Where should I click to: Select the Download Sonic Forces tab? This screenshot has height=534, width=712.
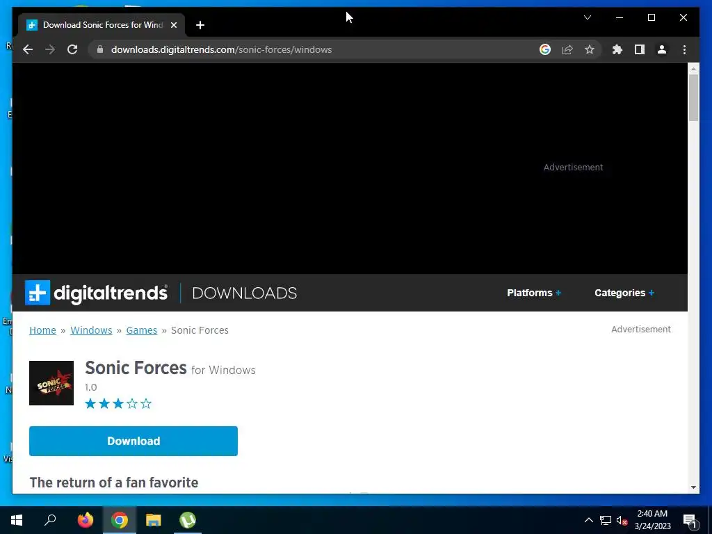pos(102,25)
